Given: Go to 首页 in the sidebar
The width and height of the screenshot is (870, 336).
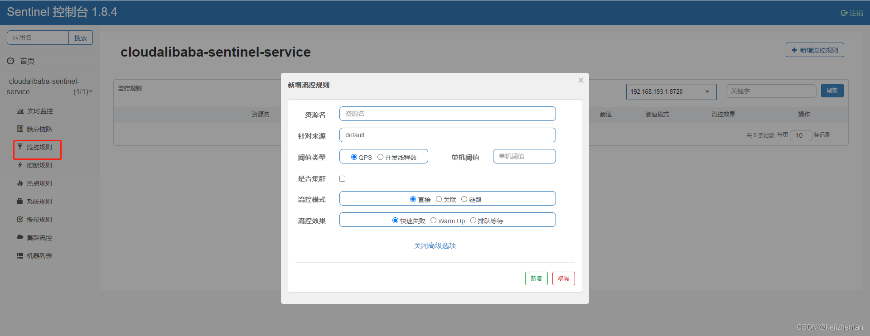Looking at the screenshot, I should 27,61.
